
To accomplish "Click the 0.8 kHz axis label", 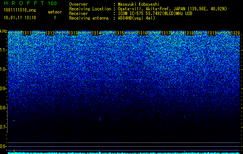I will pyautogui.click(x=3, y=108).
